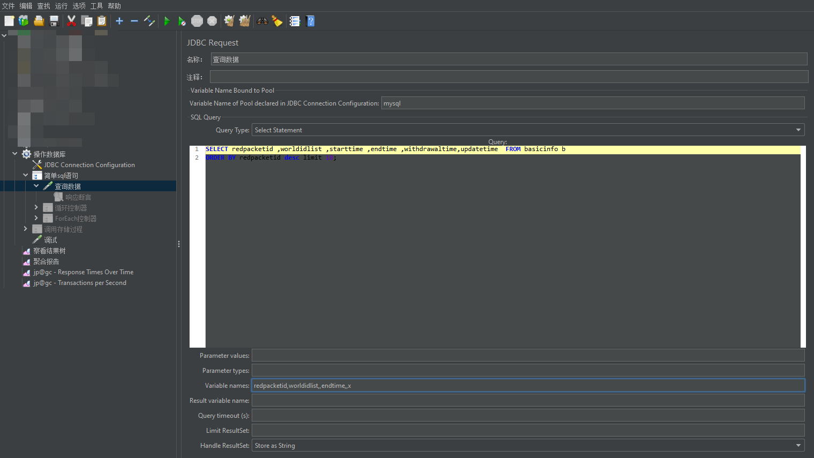Click the controller icon beside 简单sql语句
The height and width of the screenshot is (458, 814).
37,176
